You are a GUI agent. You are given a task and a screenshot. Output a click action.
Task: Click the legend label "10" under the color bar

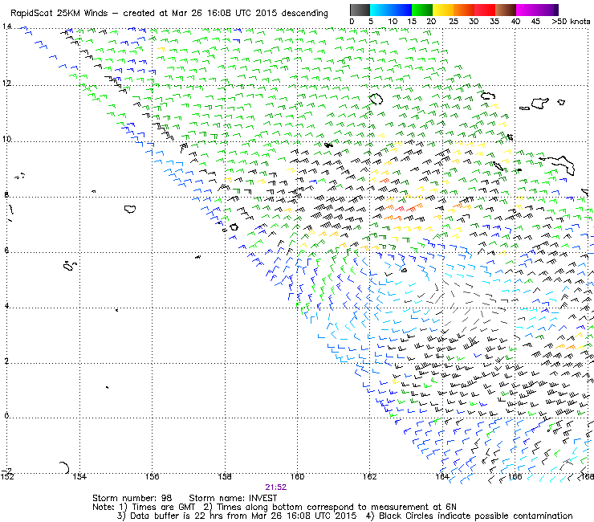click(x=393, y=22)
